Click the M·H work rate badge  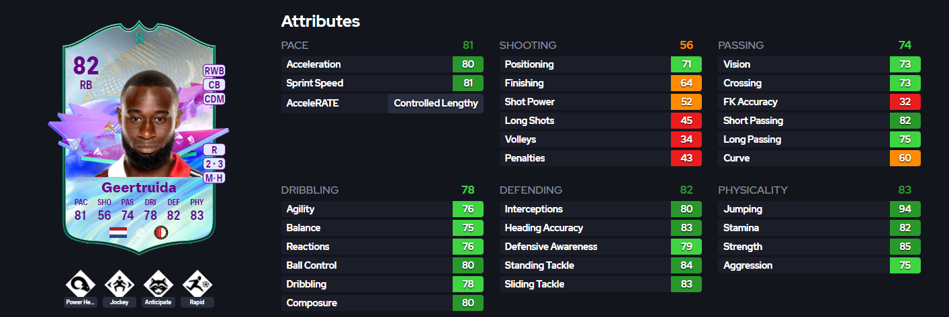[214, 178]
